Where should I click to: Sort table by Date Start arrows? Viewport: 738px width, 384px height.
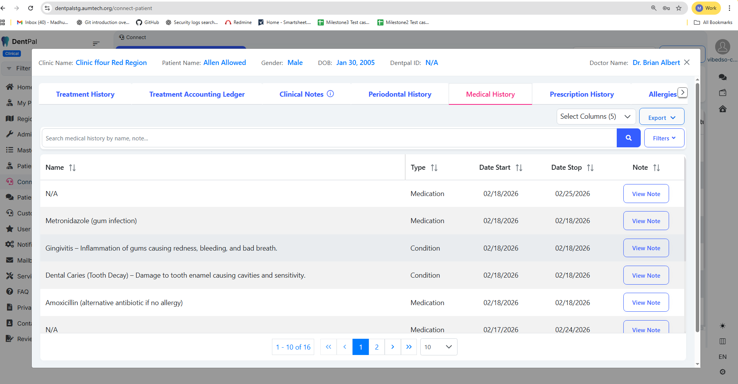(x=519, y=168)
